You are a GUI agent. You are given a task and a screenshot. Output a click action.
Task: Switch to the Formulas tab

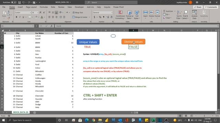(44, 7)
